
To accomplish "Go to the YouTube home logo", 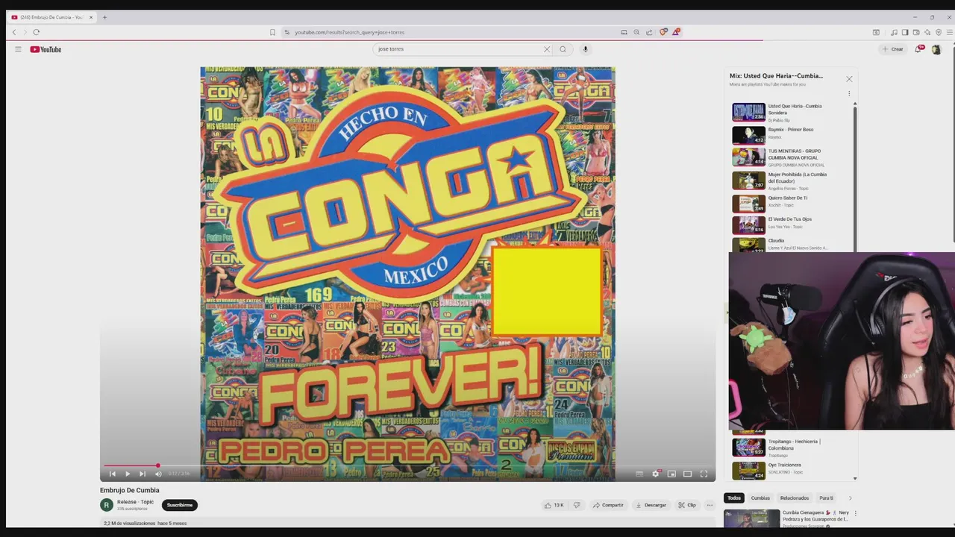I will pos(46,49).
